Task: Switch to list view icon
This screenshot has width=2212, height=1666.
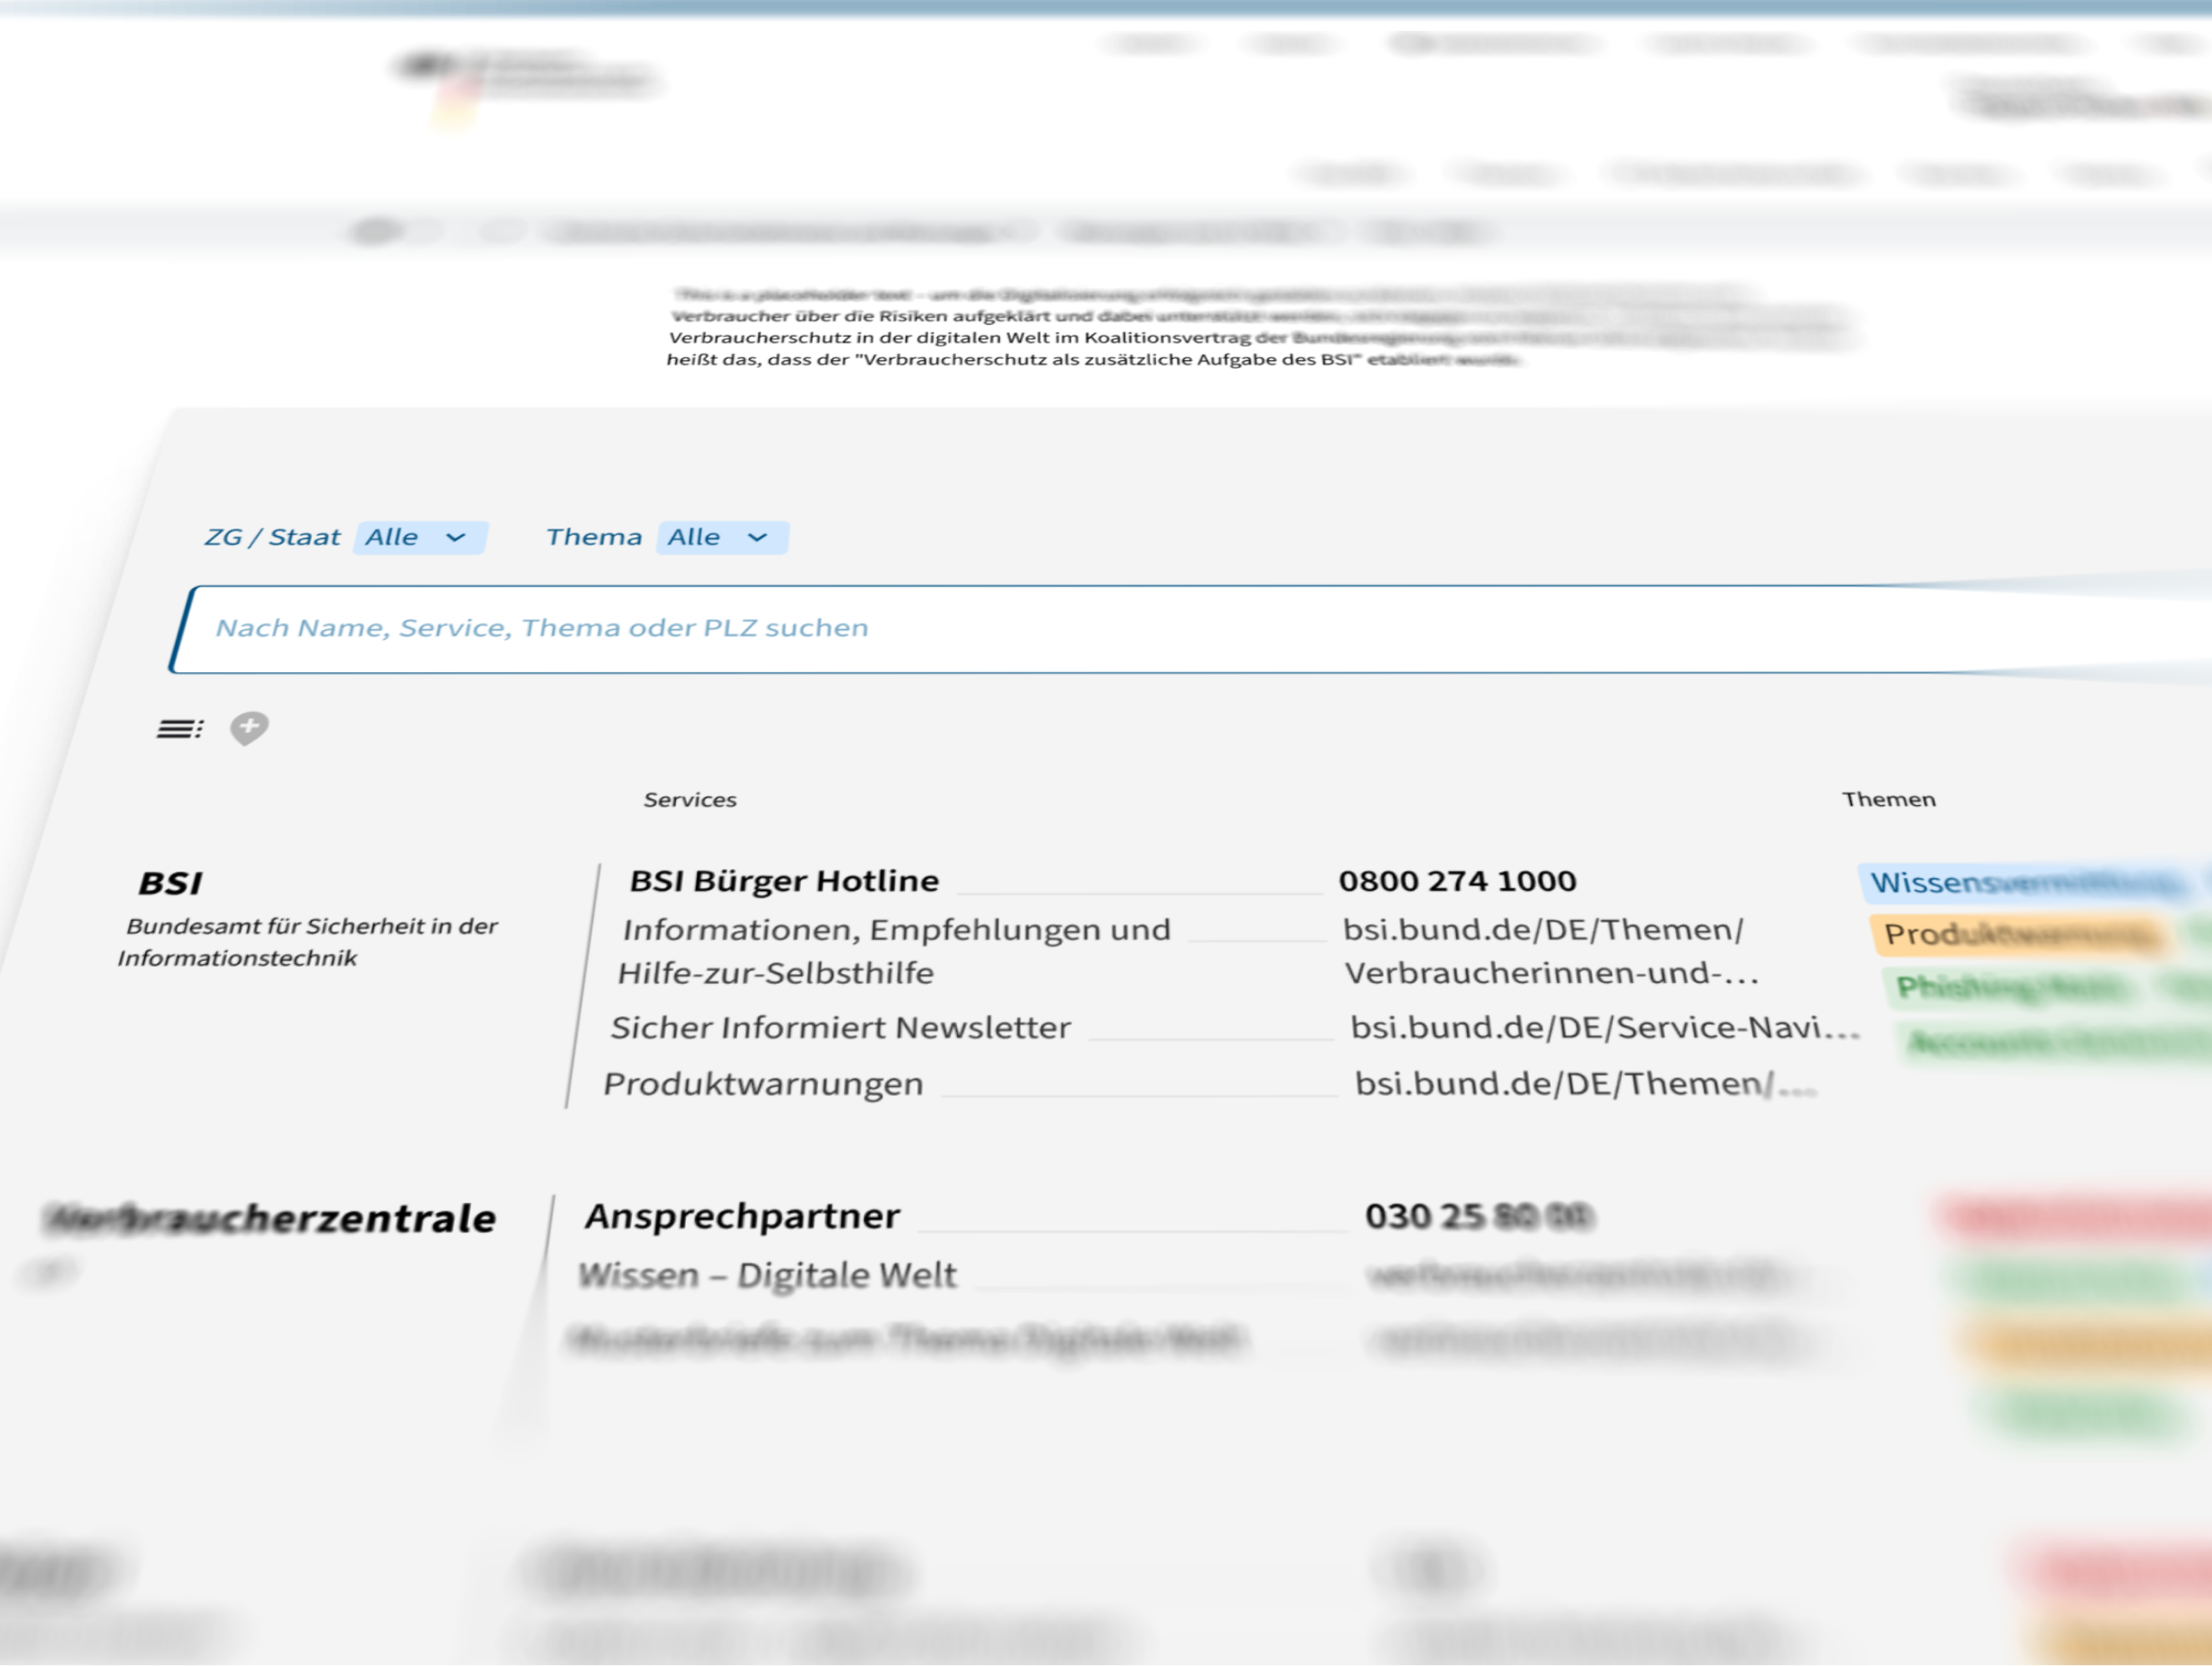Action: click(180, 729)
